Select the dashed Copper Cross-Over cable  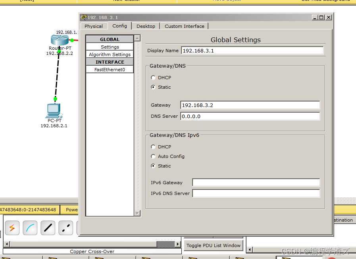66,228
